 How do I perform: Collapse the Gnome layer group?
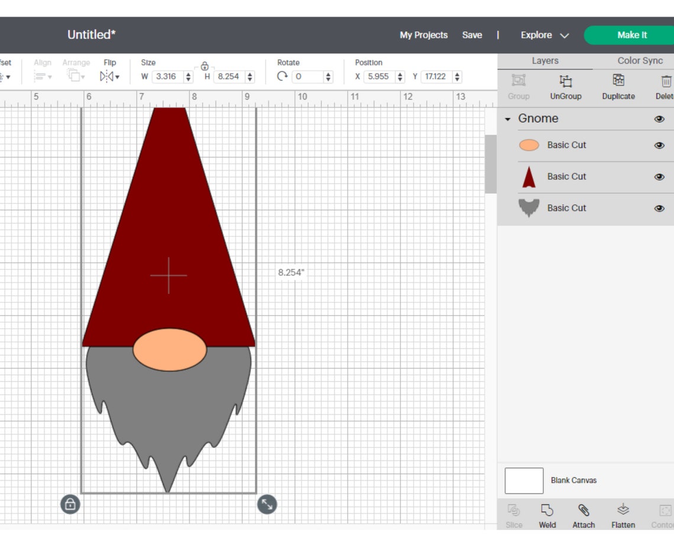(x=507, y=118)
